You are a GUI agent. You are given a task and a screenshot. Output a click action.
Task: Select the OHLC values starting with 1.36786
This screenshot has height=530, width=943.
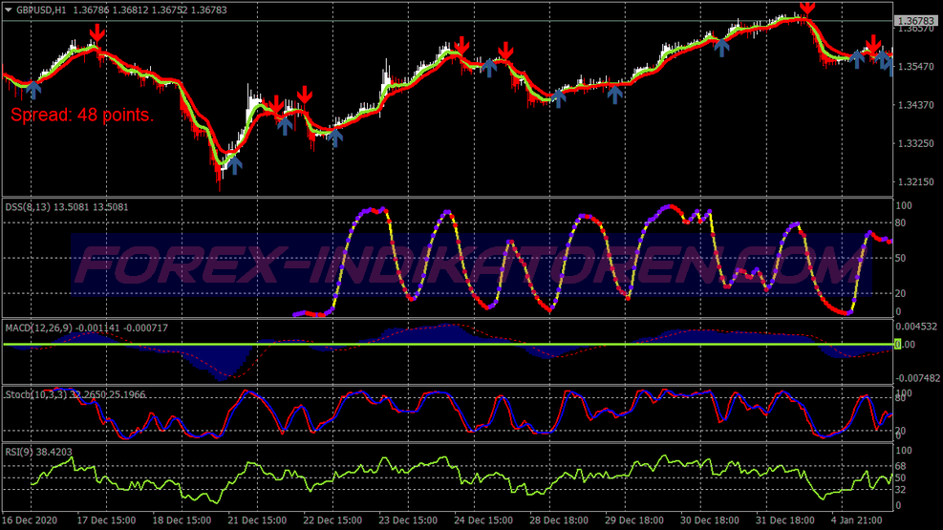pos(150,10)
